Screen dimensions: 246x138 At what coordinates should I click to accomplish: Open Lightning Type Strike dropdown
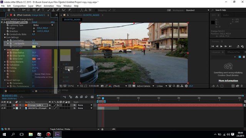(43, 25)
